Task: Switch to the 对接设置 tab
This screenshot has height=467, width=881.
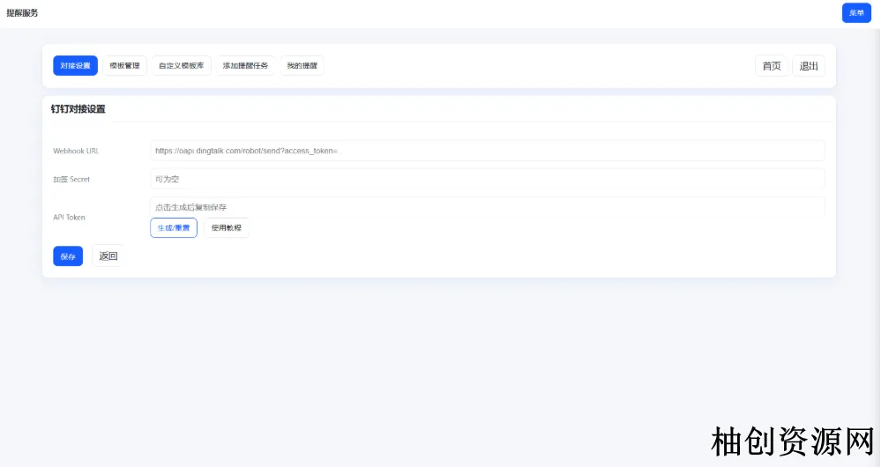Action: (75, 66)
